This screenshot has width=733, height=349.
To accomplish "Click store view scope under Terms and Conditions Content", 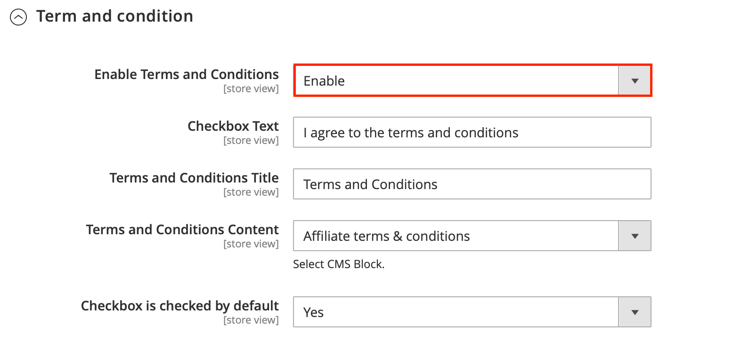I will pyautogui.click(x=251, y=244).
